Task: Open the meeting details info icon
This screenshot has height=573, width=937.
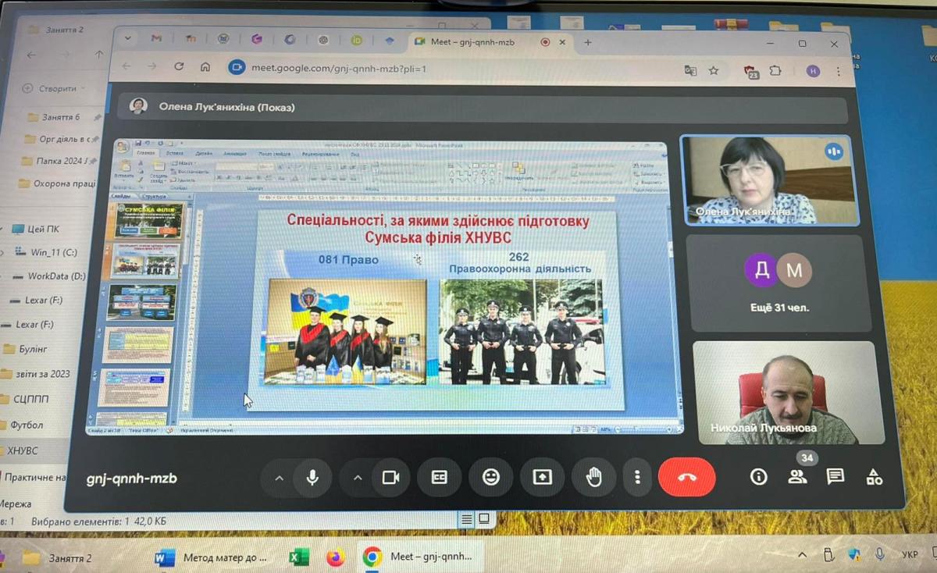Action: [758, 477]
